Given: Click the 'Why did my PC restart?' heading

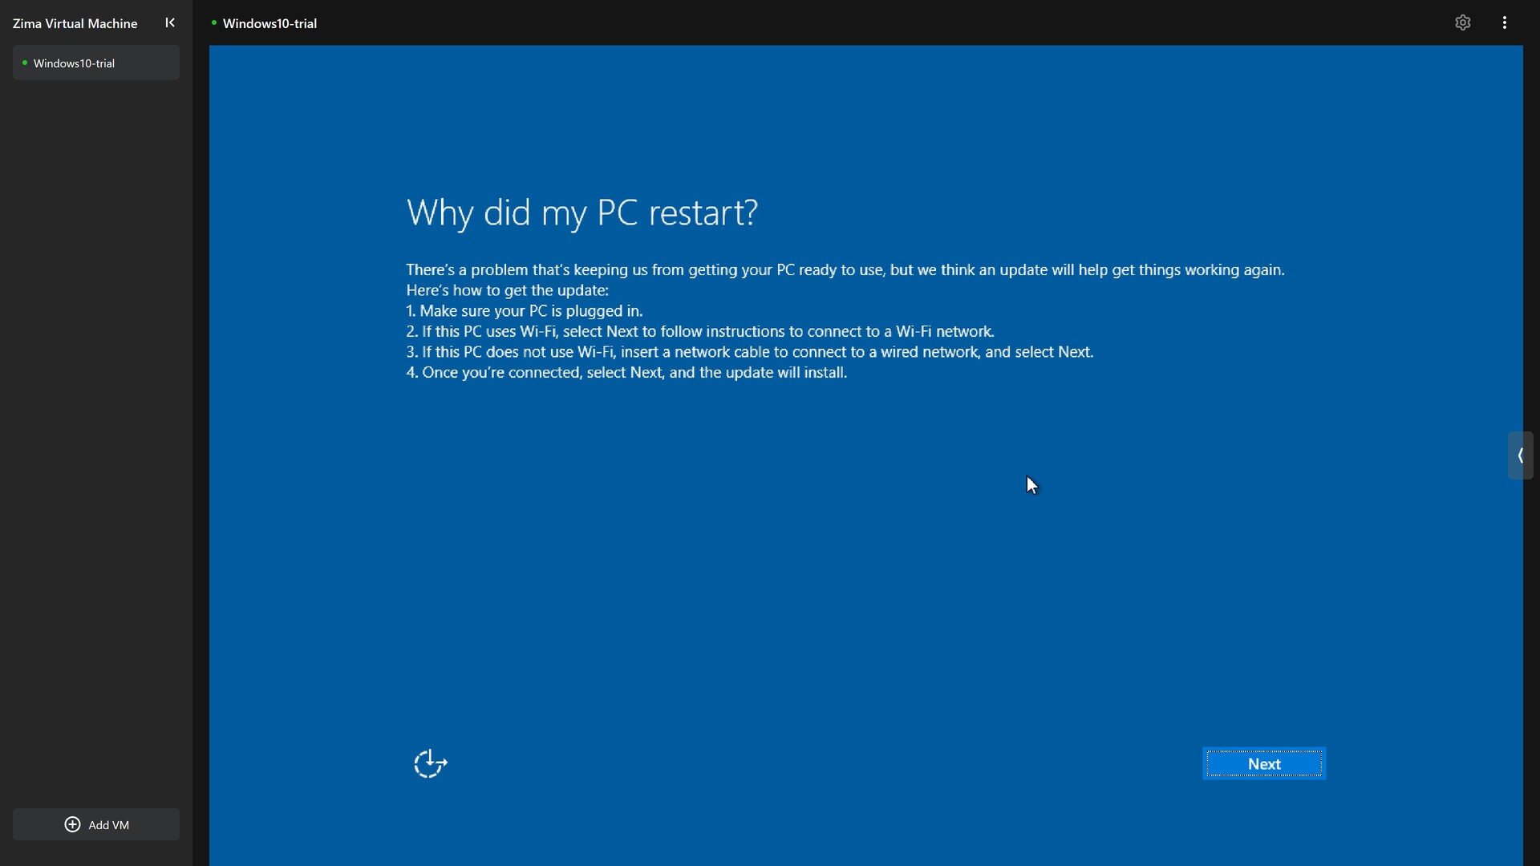Looking at the screenshot, I should pyautogui.click(x=582, y=212).
